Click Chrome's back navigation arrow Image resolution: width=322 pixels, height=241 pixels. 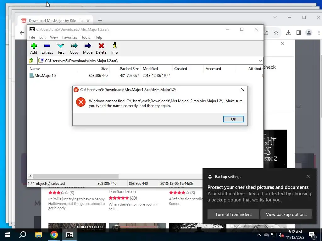coord(22,33)
